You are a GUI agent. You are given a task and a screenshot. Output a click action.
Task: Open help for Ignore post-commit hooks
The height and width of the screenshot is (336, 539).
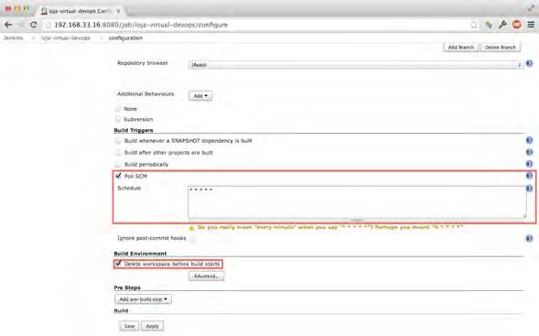529,238
